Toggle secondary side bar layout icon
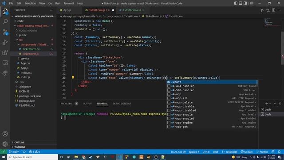This screenshot has width=284, height=160. coord(245,3)
